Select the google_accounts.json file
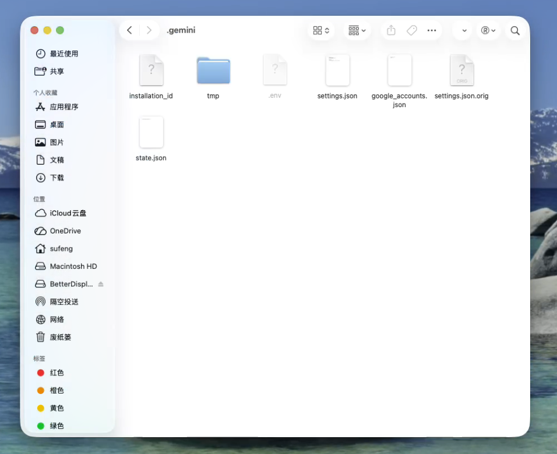 click(399, 70)
